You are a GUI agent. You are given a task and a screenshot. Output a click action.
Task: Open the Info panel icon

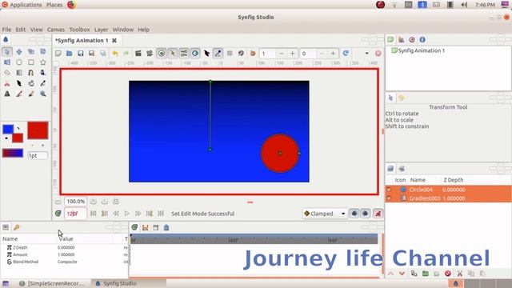point(422,39)
